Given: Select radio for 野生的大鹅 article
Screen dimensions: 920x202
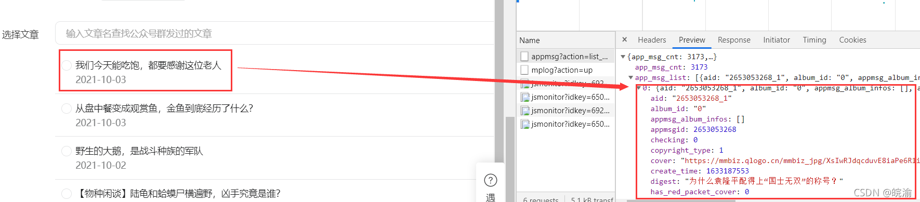Looking at the screenshot, I should point(67,151).
